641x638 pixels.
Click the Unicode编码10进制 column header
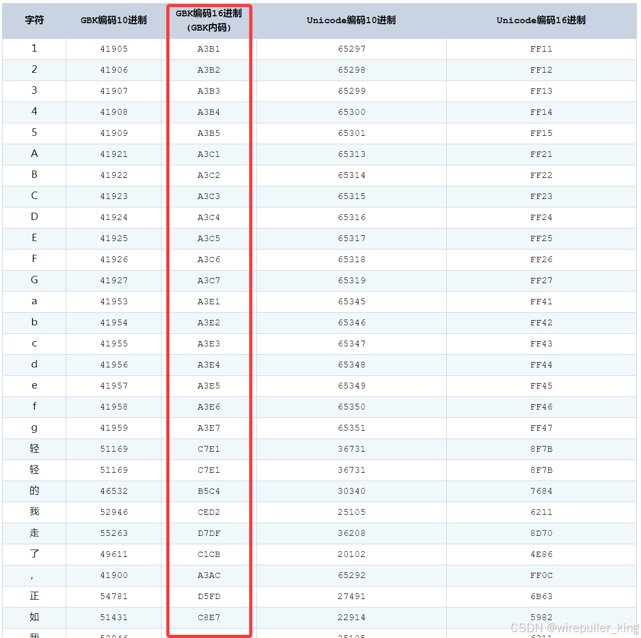pos(352,21)
